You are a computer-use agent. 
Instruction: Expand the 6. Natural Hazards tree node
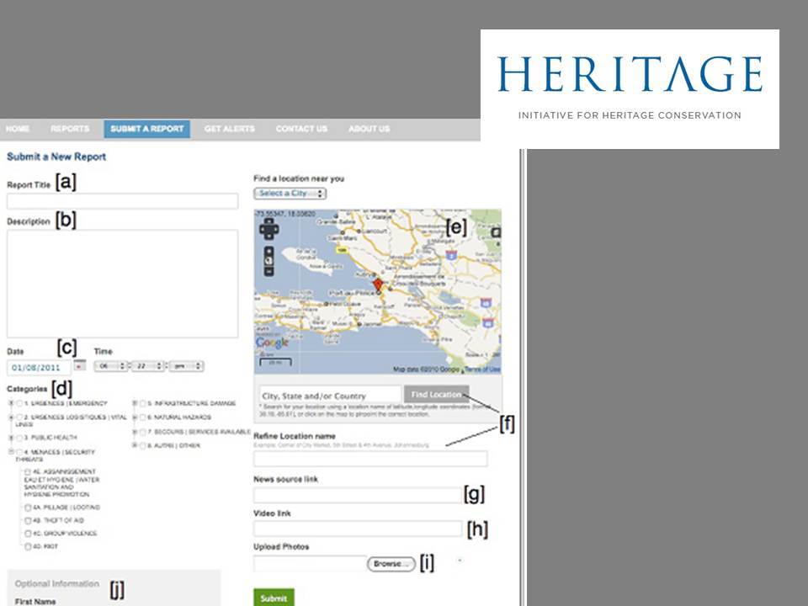click(135, 417)
